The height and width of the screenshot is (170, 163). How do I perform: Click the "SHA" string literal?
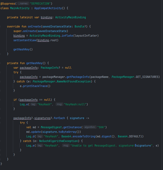[101, 127]
